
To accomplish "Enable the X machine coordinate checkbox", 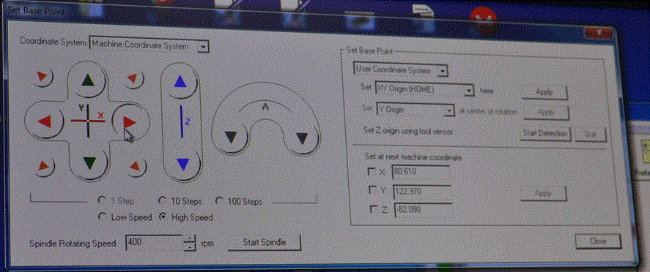I will (x=372, y=172).
